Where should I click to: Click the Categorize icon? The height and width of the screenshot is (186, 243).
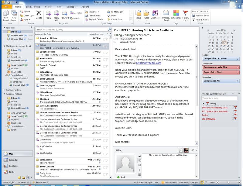pos(177,14)
